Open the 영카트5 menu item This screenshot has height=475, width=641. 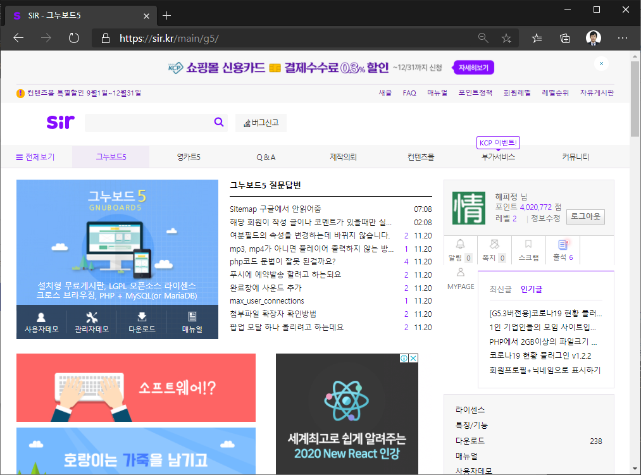coord(189,157)
